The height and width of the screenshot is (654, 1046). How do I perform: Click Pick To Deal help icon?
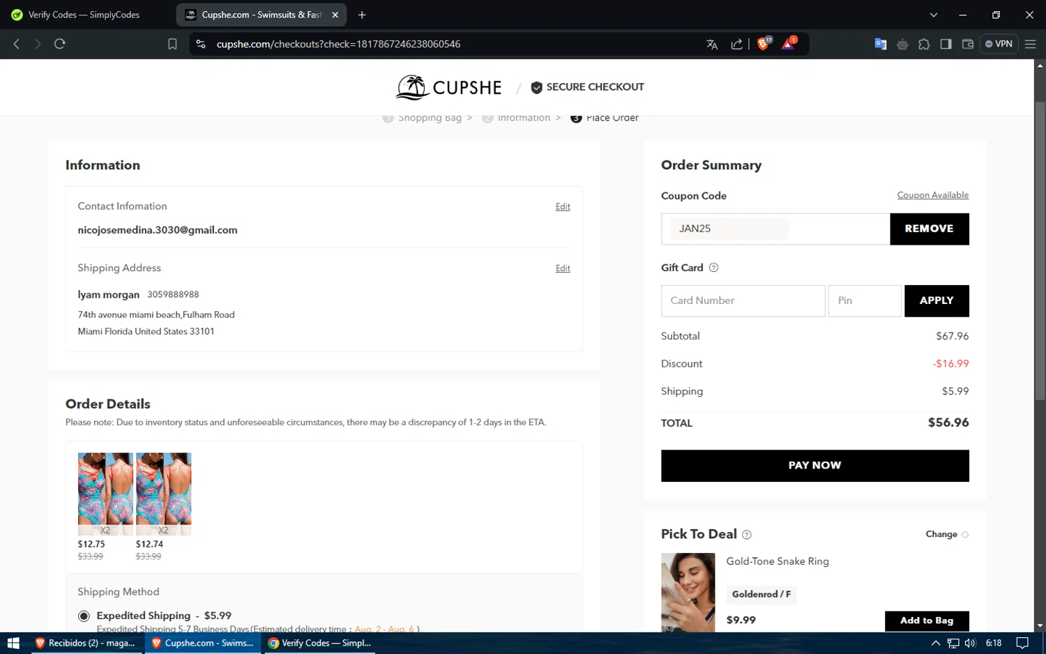(x=747, y=535)
